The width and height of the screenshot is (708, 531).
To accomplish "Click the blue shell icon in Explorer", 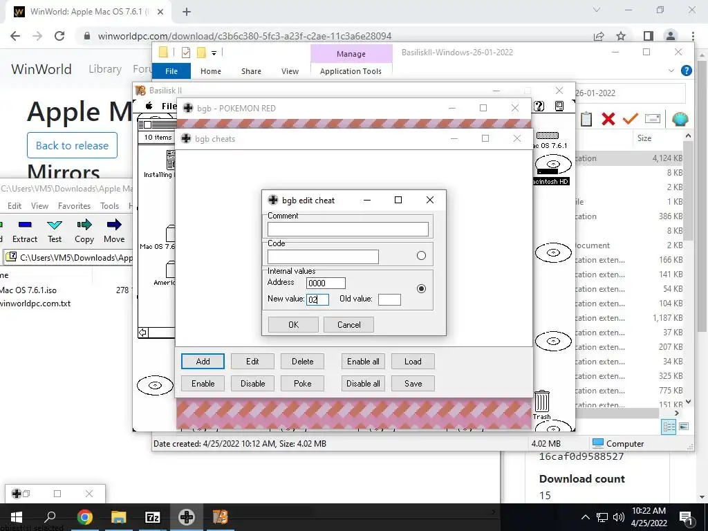I will coord(680,119).
